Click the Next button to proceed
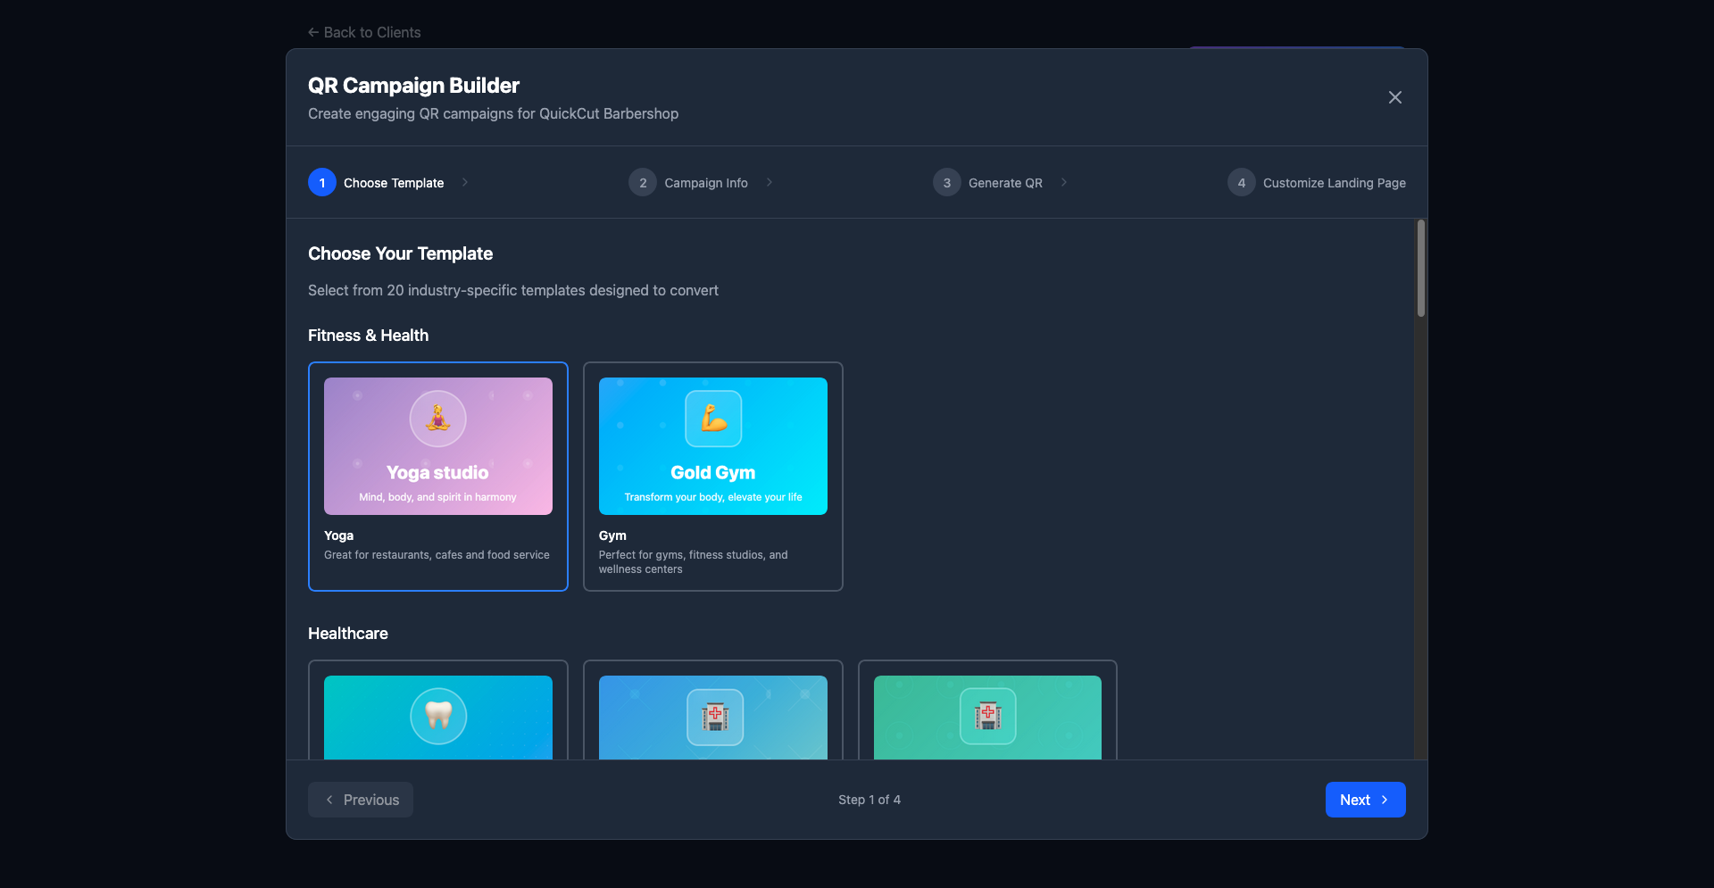The height and width of the screenshot is (888, 1714). point(1365,800)
